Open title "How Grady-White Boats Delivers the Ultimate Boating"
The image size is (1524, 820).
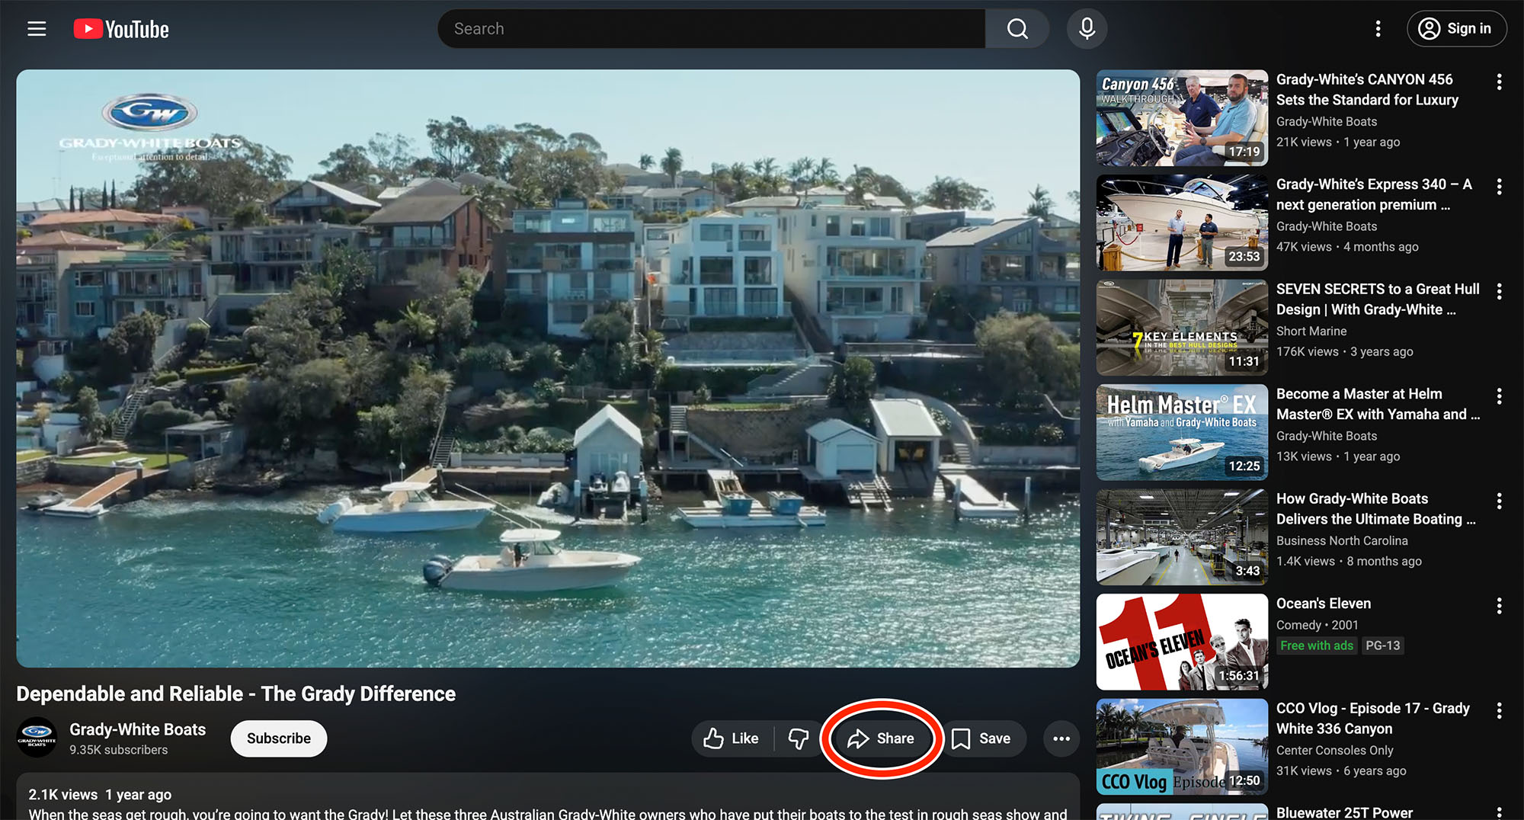(x=1375, y=508)
